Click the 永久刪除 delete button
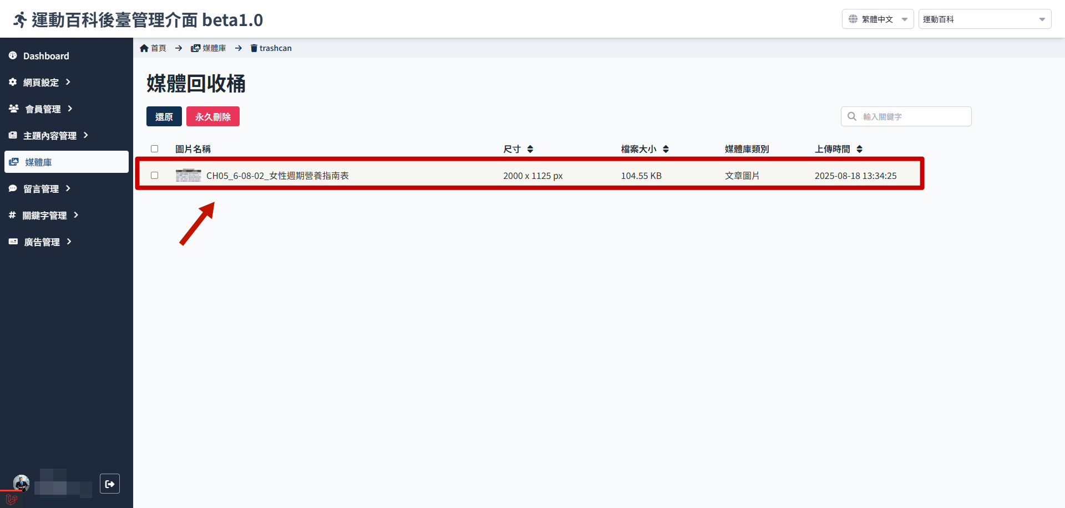The width and height of the screenshot is (1065, 508). [213, 116]
